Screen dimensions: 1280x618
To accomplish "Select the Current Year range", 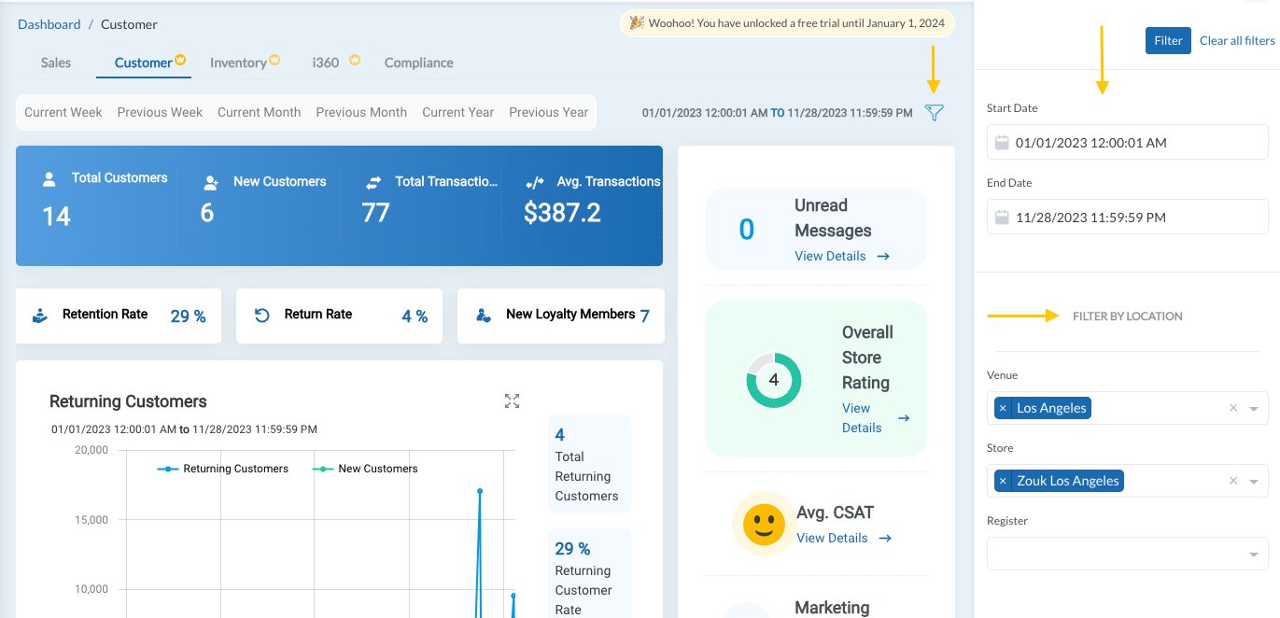I will point(458,112).
